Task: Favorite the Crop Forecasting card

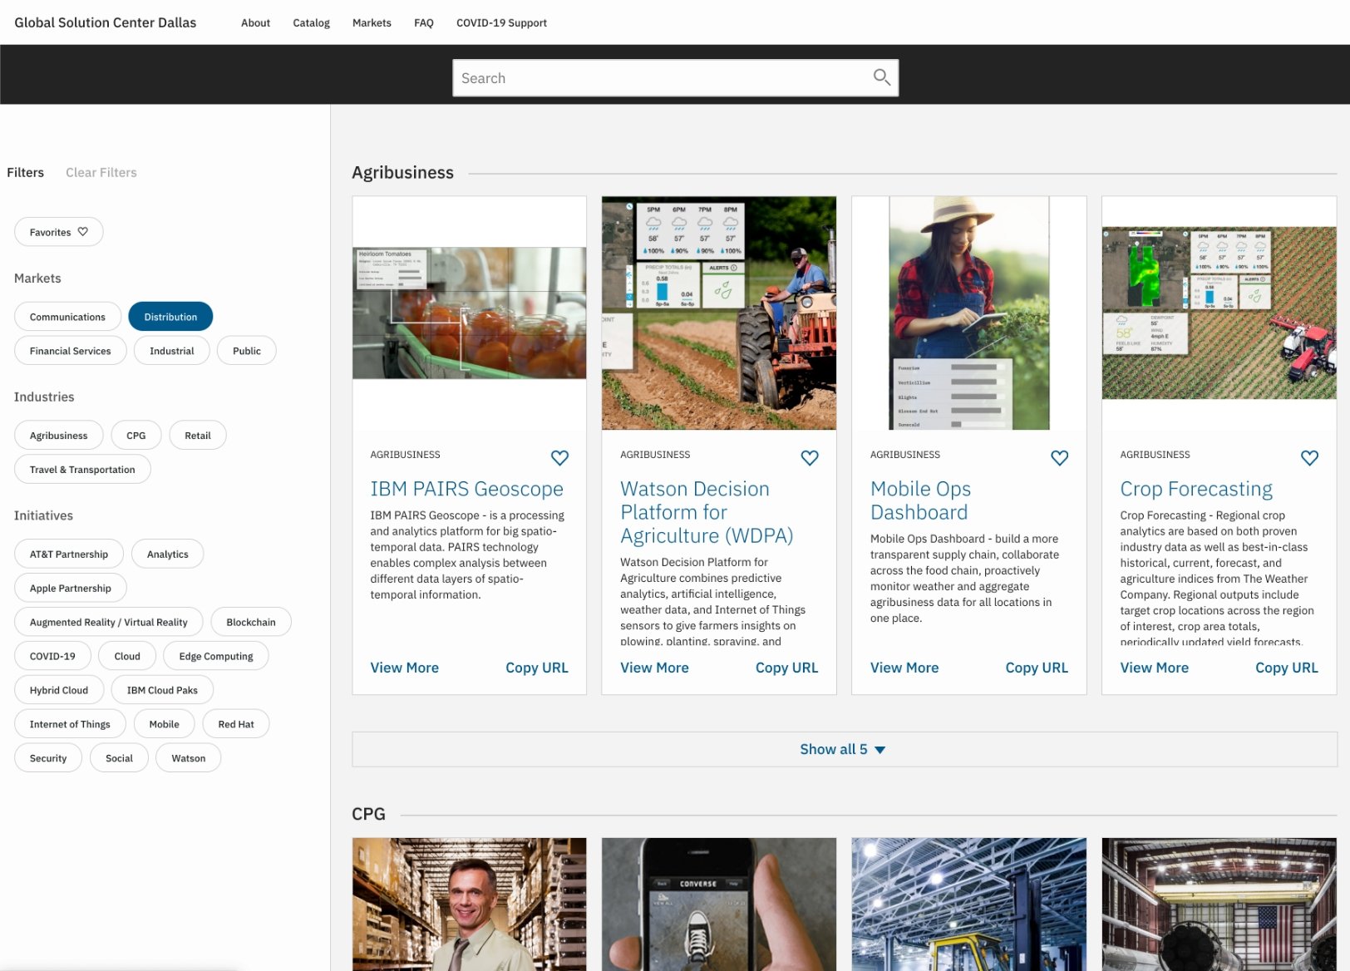Action: [x=1309, y=457]
